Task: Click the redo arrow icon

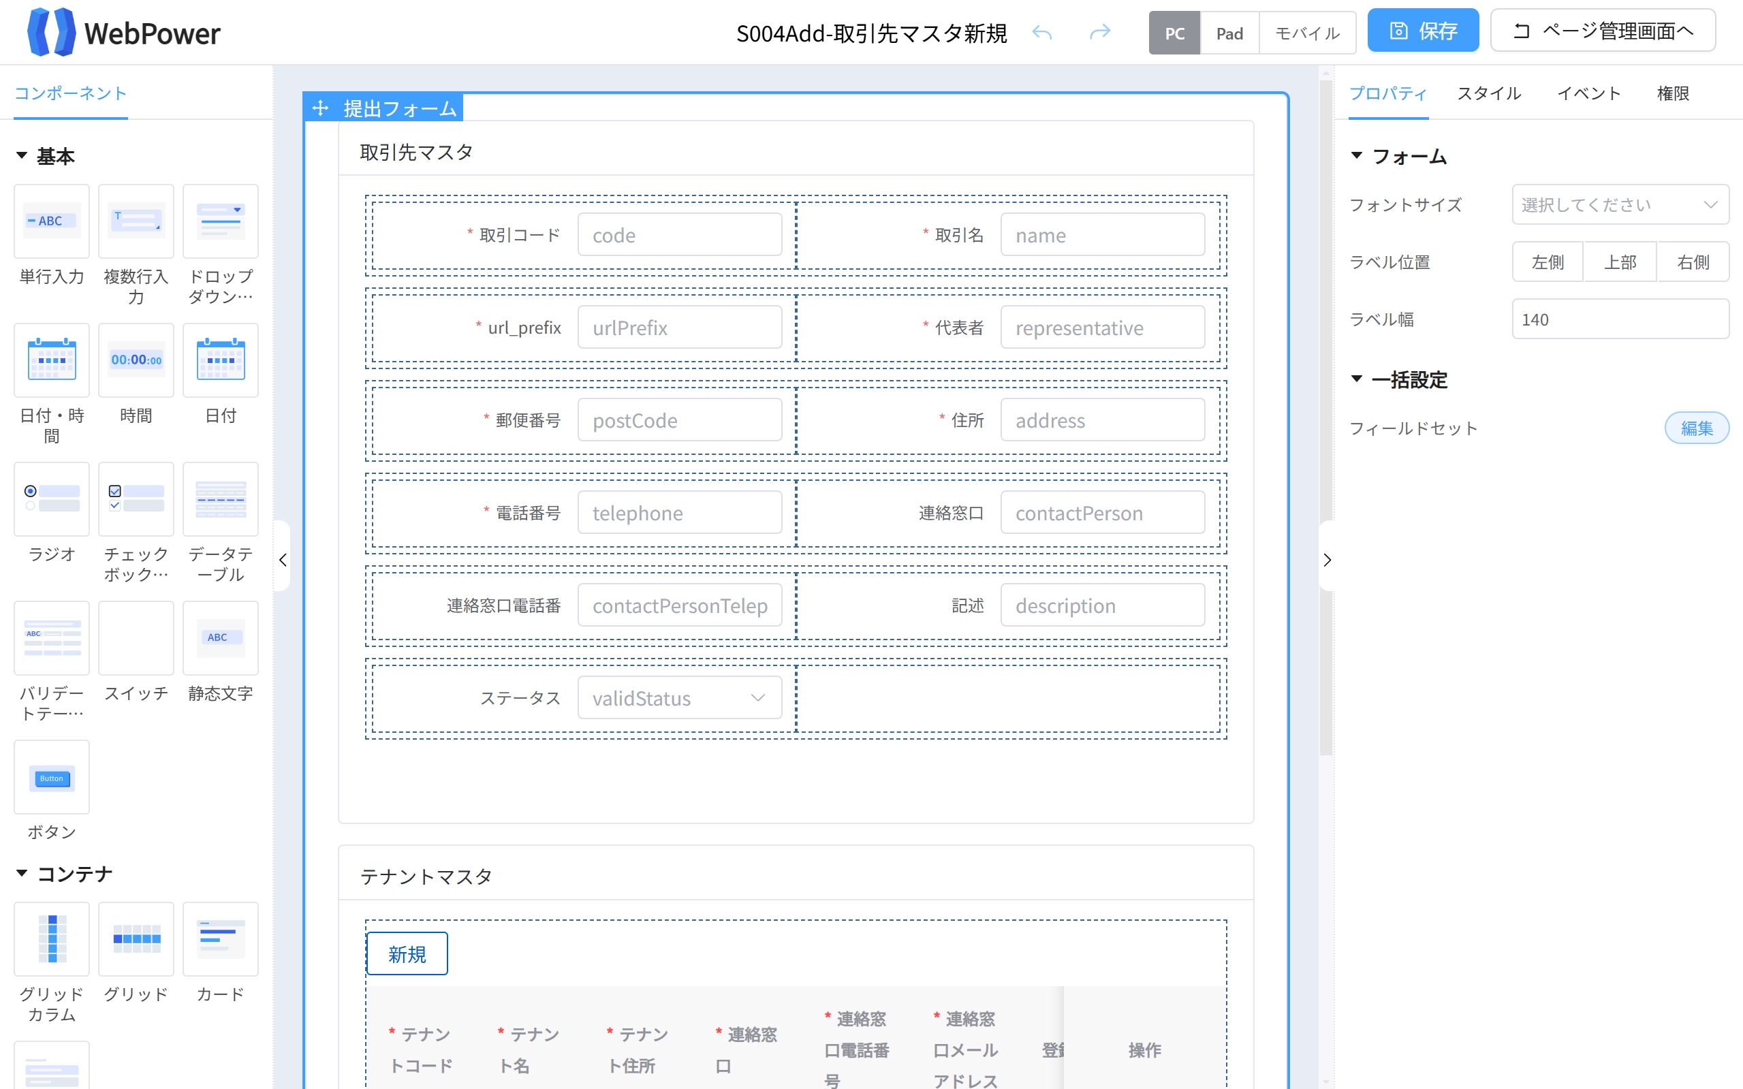Action: (1100, 33)
